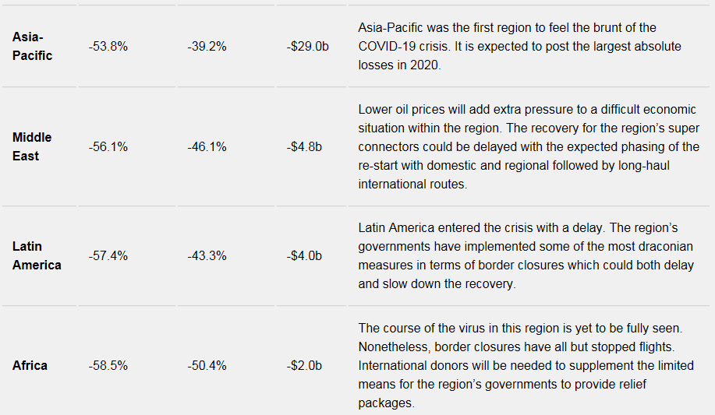Click the -$4.8b figure

304,146
